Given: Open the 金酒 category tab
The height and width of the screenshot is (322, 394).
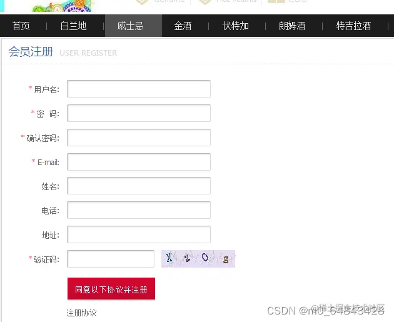Looking at the screenshot, I should [183, 26].
